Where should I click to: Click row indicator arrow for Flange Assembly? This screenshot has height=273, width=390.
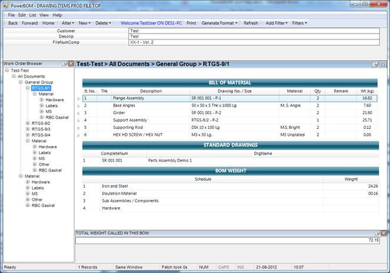pos(79,99)
